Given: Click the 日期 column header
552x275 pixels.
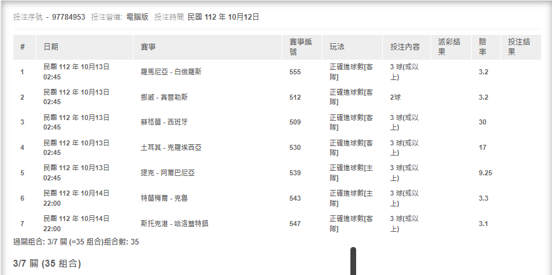Looking at the screenshot, I should 51,47.
